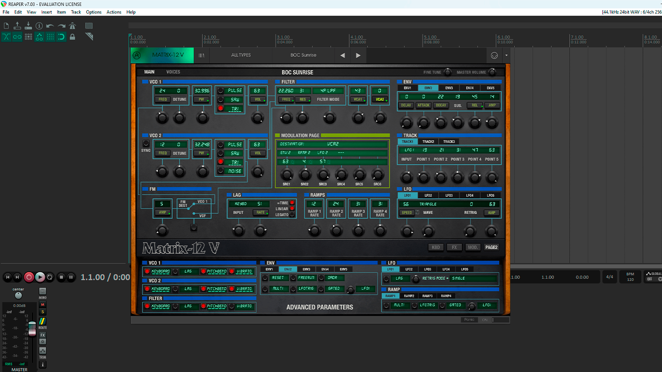
Task: Open TRACK input LFO1 selector
Action: click(x=409, y=150)
